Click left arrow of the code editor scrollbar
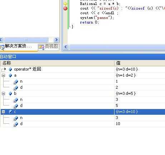165x155 pixels. click(x=66, y=47)
